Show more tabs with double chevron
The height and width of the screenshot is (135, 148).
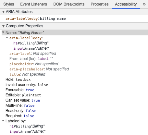pos(144,4)
